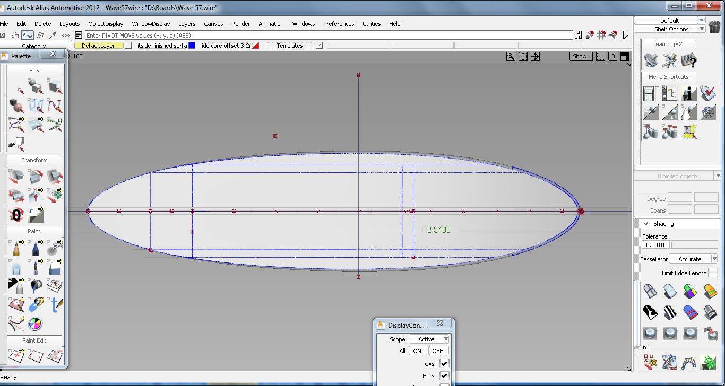Uncheck the CVs checkbox in DisplayCon dialog

coord(444,363)
